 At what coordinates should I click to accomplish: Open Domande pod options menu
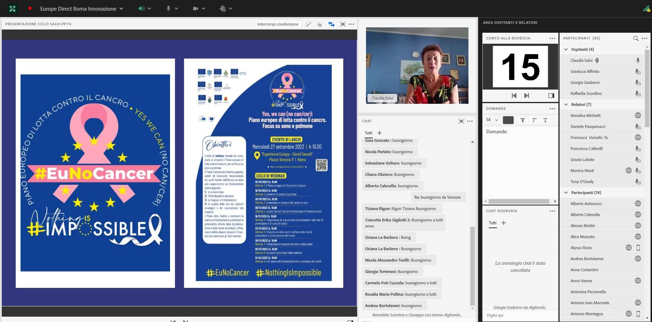[552, 109]
